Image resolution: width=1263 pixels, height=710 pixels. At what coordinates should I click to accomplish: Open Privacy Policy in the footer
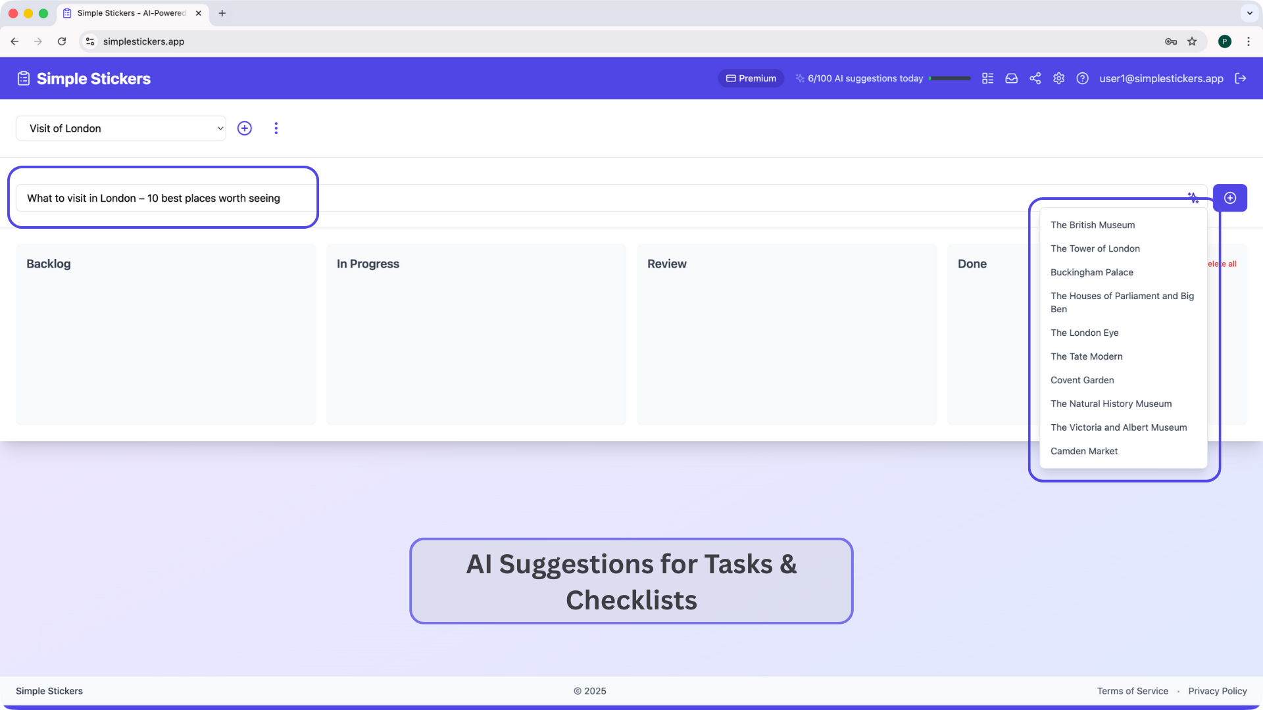(1218, 691)
